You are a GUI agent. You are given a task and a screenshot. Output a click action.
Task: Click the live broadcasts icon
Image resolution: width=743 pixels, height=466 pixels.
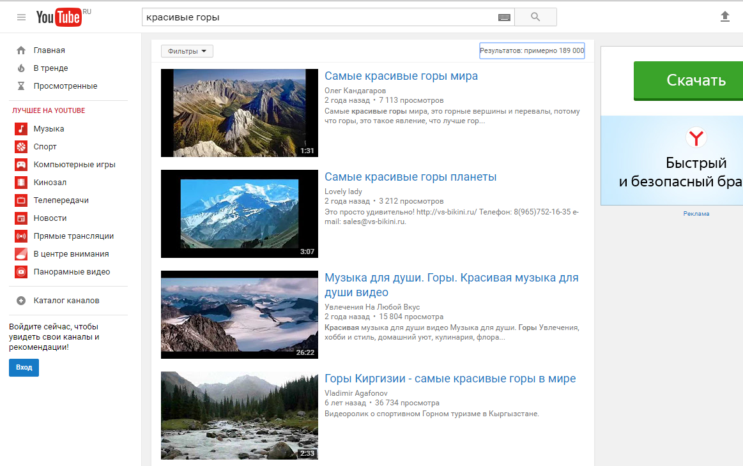21,236
